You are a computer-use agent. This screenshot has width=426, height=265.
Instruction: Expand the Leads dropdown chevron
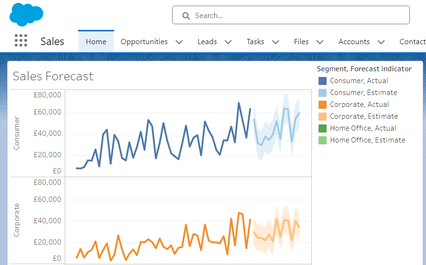[228, 42]
